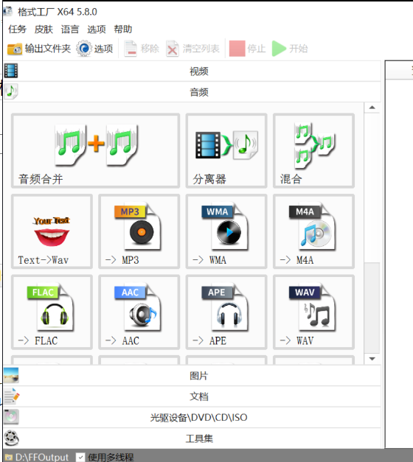Click the D:\FFOutput path link
This screenshot has width=413, height=462.
[x=41, y=458]
